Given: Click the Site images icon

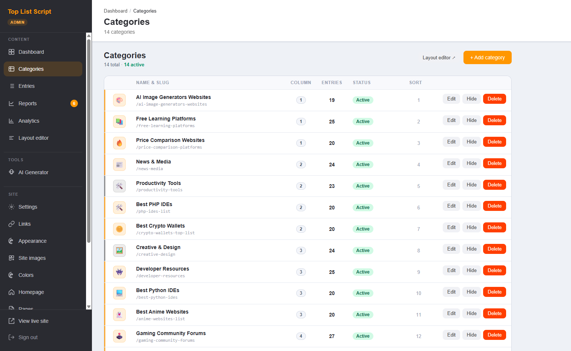Looking at the screenshot, I should 11,258.
